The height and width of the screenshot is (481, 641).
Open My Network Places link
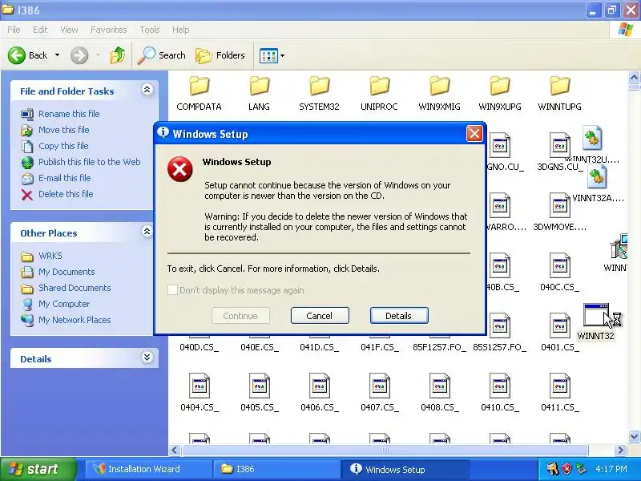[75, 320]
